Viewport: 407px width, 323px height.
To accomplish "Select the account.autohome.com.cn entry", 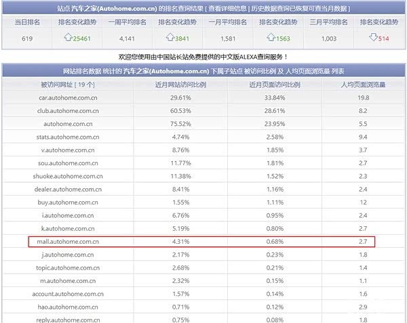I will [x=68, y=294].
